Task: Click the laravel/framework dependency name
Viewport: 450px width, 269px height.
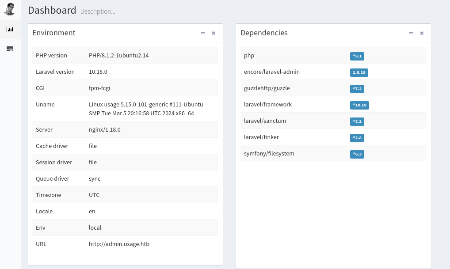Action: coord(268,104)
